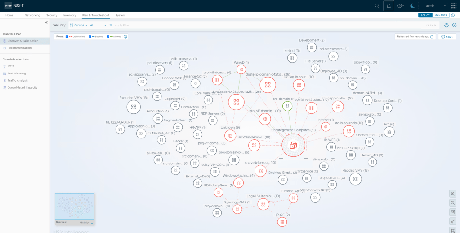
Task: Open the admin user dropdown
Action: pos(435,6)
